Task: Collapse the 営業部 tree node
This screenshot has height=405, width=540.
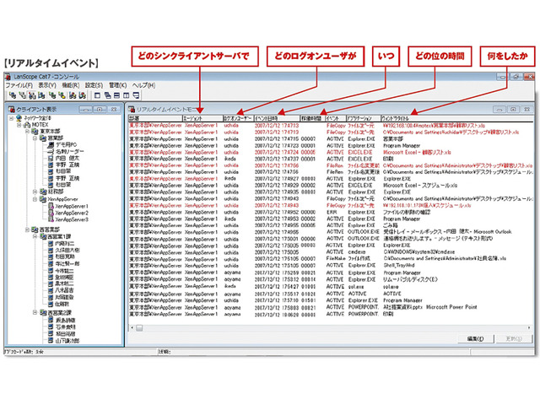Action: [x=35, y=138]
